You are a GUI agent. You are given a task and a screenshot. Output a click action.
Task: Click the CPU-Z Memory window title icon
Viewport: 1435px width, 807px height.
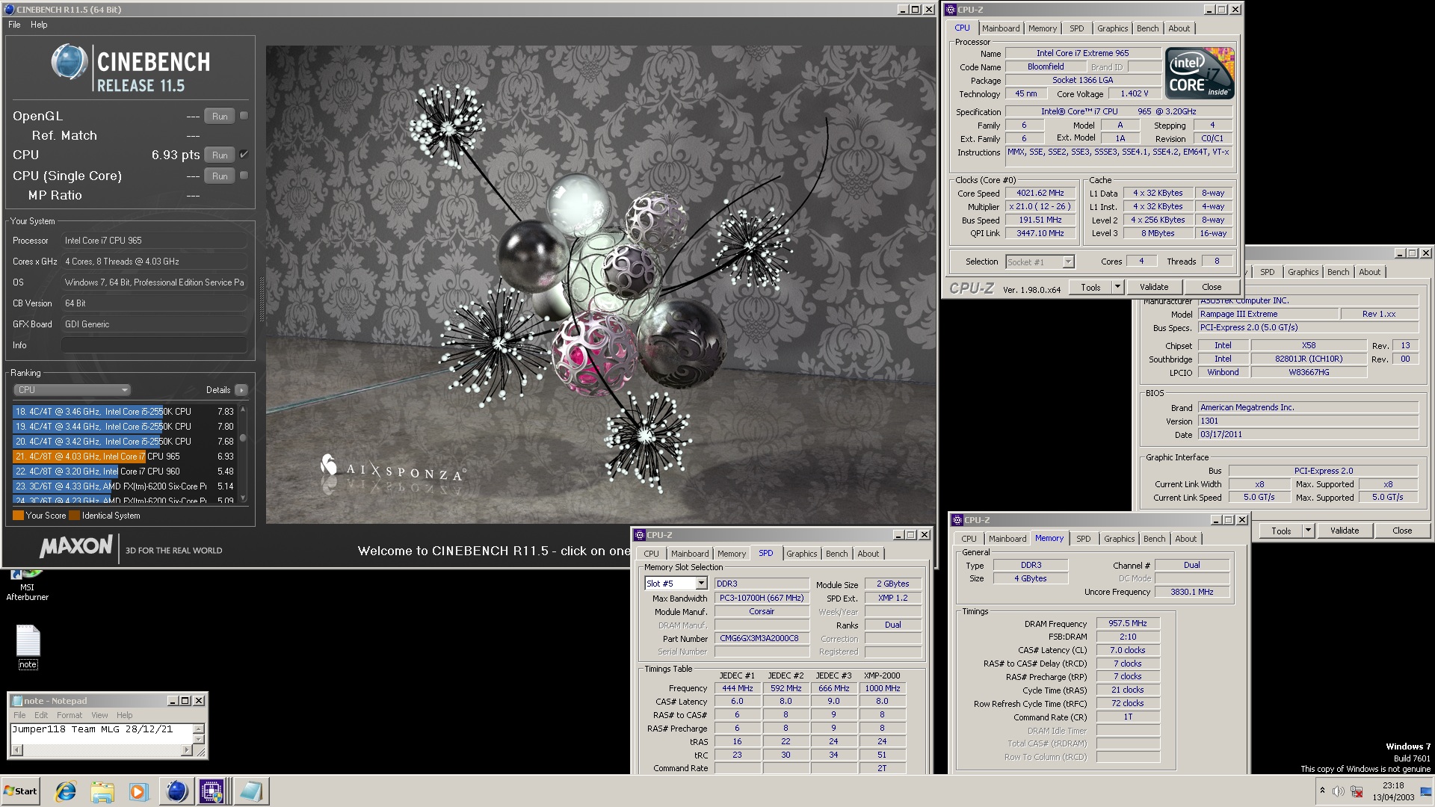pyautogui.click(x=957, y=520)
